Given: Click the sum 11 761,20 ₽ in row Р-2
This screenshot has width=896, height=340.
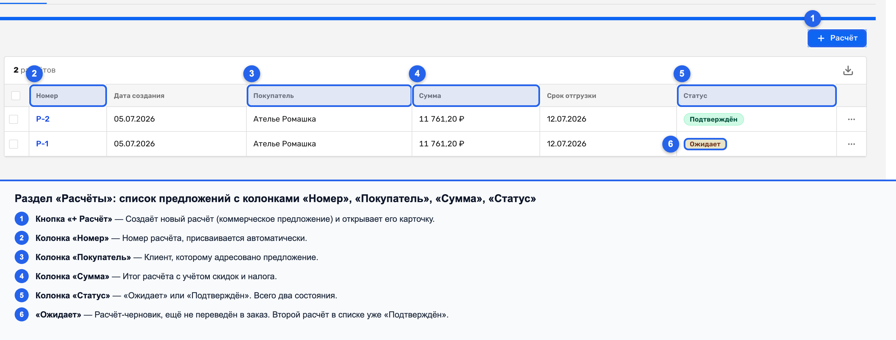Looking at the screenshot, I should click(442, 119).
